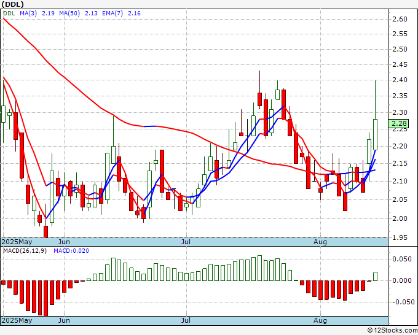Screen dimensions: 418x335
Task: Click the 2.10 price axis label
Action: [x=400, y=181]
